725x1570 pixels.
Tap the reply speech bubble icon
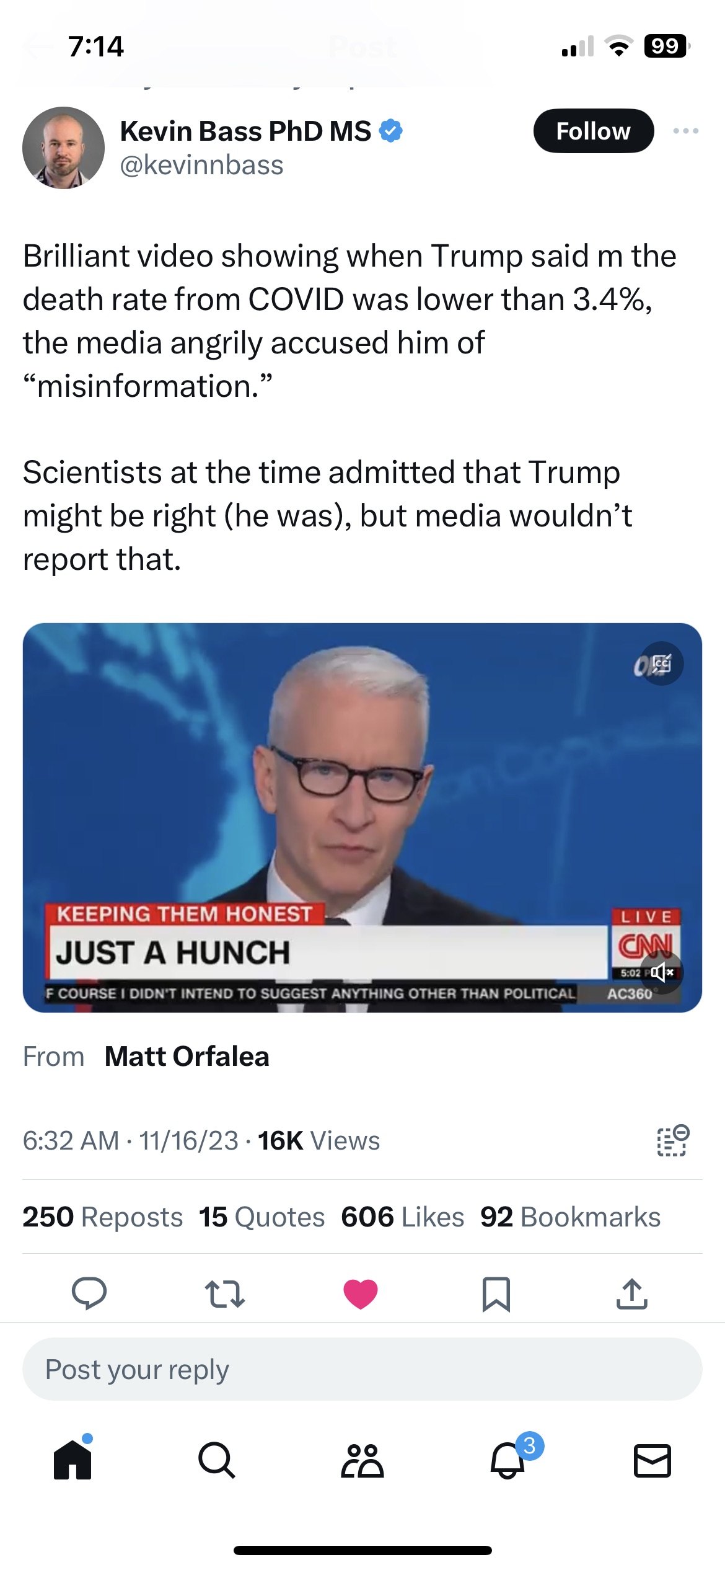89,1293
